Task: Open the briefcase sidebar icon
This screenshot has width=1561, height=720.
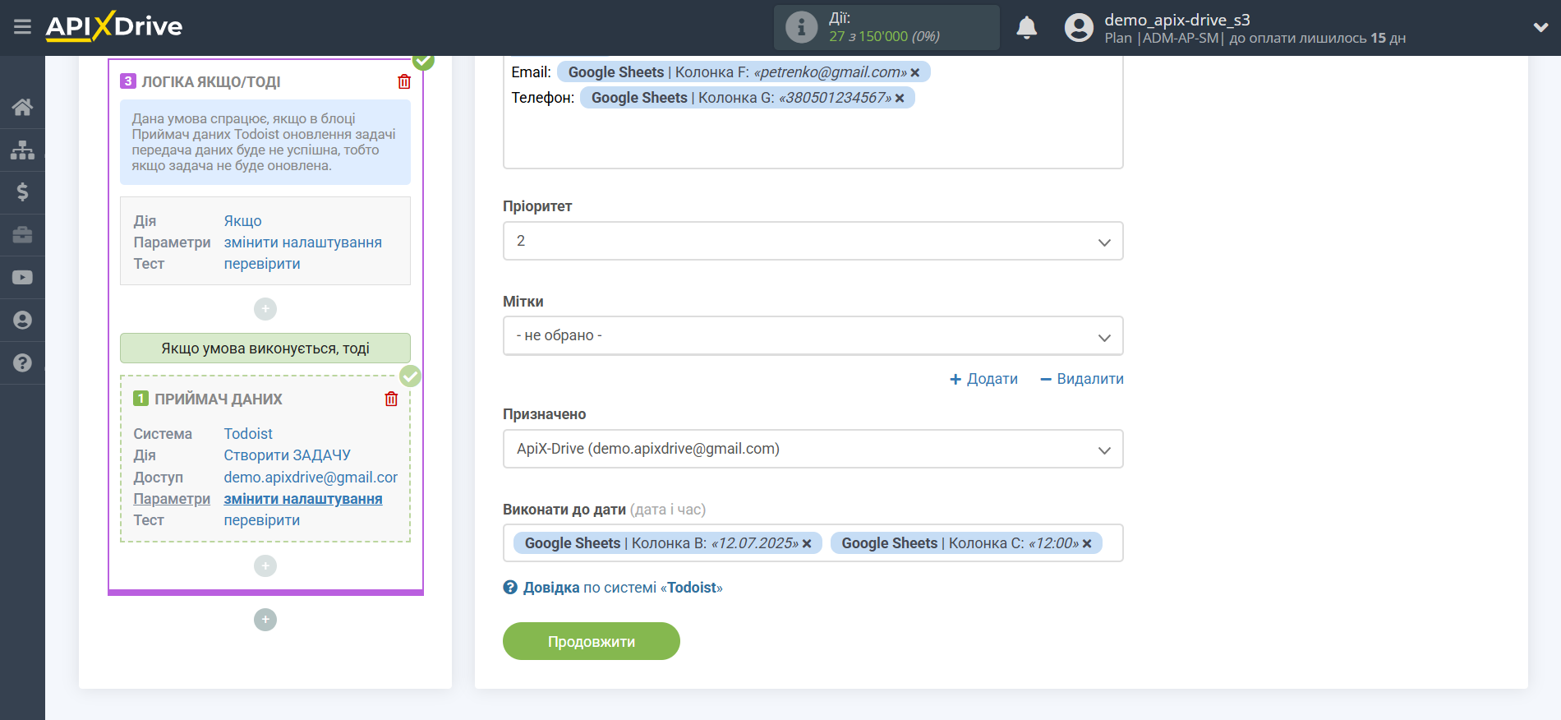Action: [x=22, y=235]
